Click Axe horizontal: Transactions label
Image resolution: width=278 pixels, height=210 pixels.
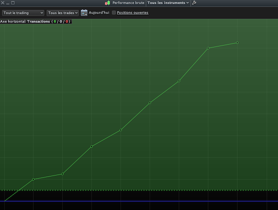[25, 21]
